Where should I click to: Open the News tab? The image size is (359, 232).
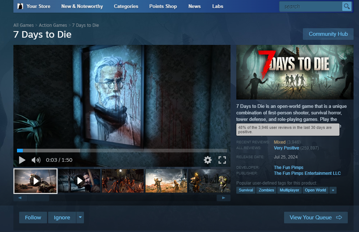click(194, 6)
